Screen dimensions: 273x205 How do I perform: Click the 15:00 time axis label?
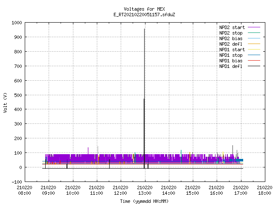tap(192, 193)
